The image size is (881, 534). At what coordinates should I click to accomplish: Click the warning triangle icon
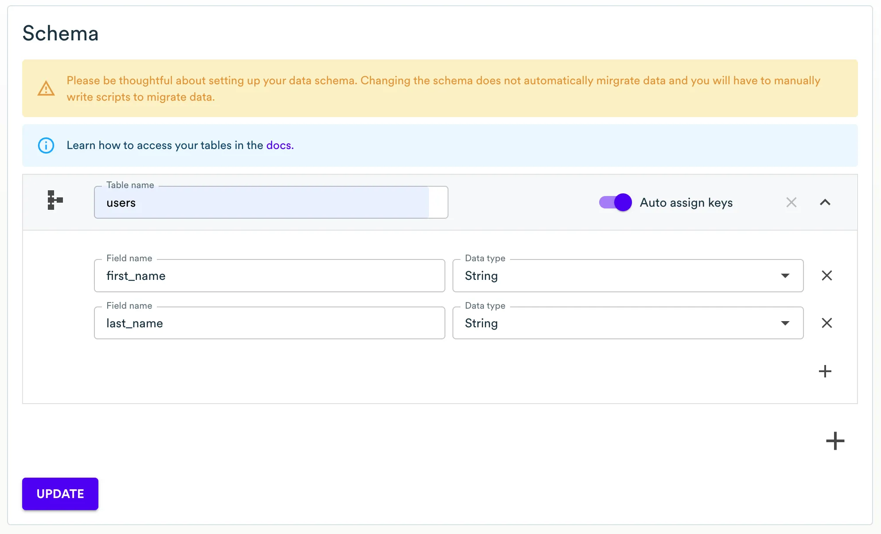point(46,89)
